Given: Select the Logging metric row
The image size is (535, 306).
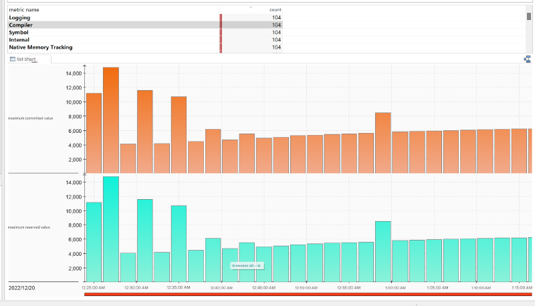Looking at the screenshot, I should [19, 17].
